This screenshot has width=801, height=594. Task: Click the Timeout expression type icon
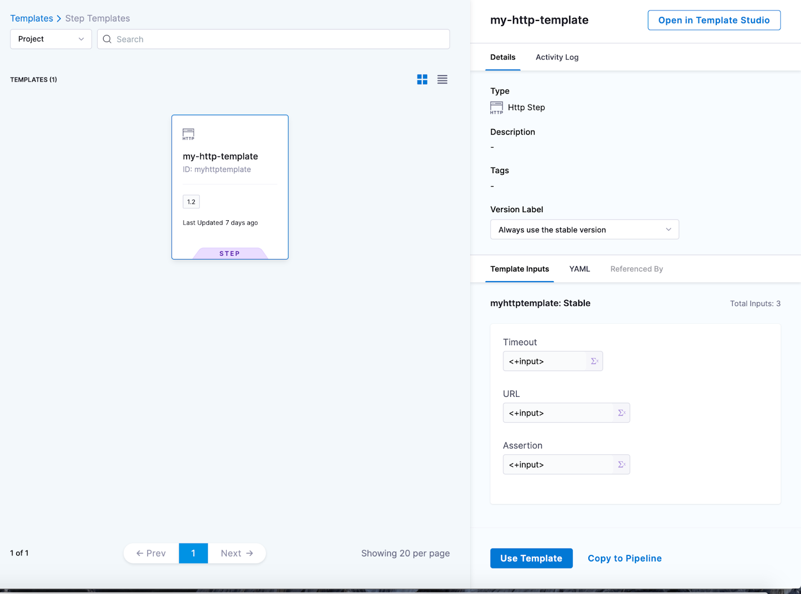(594, 361)
